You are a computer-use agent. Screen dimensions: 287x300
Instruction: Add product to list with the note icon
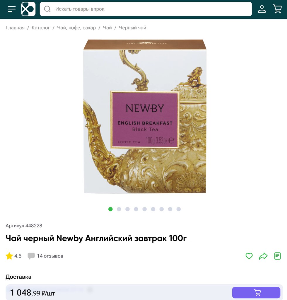(x=277, y=256)
